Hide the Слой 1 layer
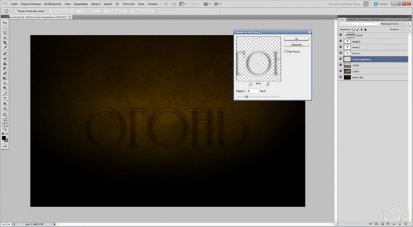 click(340, 71)
